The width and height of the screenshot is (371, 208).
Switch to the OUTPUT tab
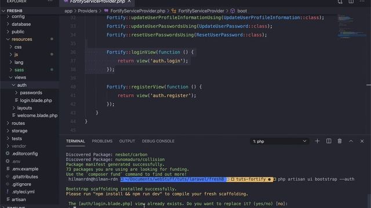(127, 141)
